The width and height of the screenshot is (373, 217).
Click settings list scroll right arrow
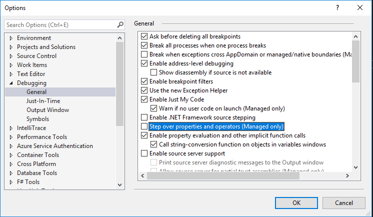coord(347,176)
